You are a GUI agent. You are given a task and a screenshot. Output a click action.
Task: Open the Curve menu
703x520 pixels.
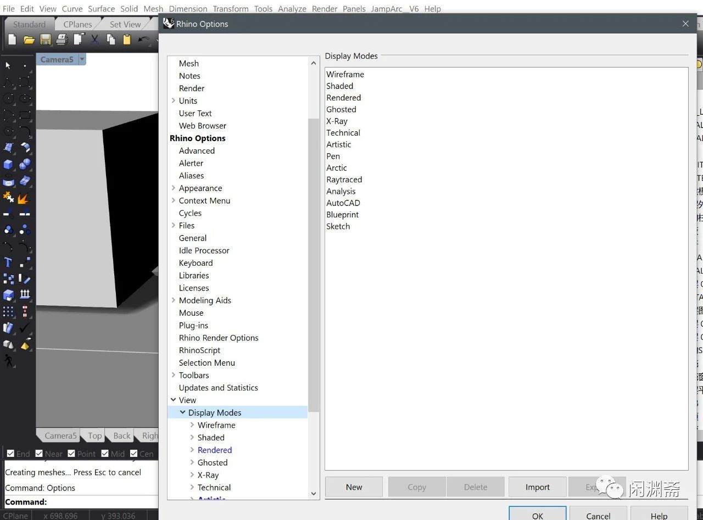pos(72,9)
